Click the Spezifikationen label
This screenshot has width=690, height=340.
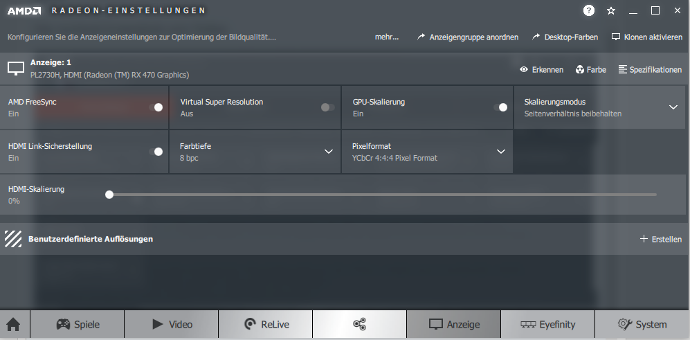(x=655, y=69)
